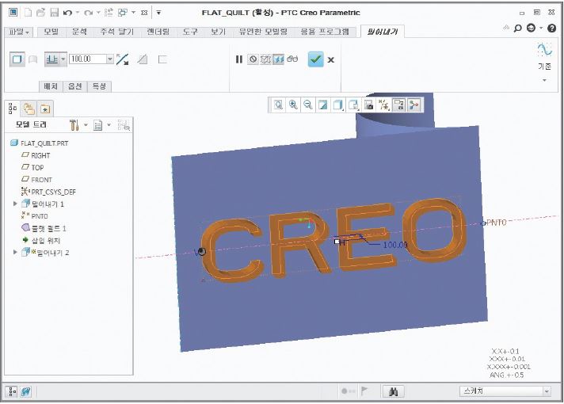
Task: Click the Windows switch icon in quick access toolbar
Action: tap(123, 13)
